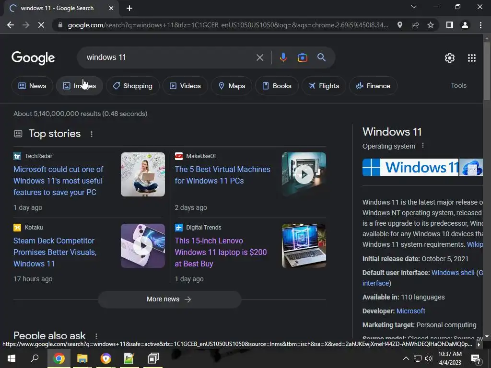
Task: Stop loading the page
Action: 41,25
